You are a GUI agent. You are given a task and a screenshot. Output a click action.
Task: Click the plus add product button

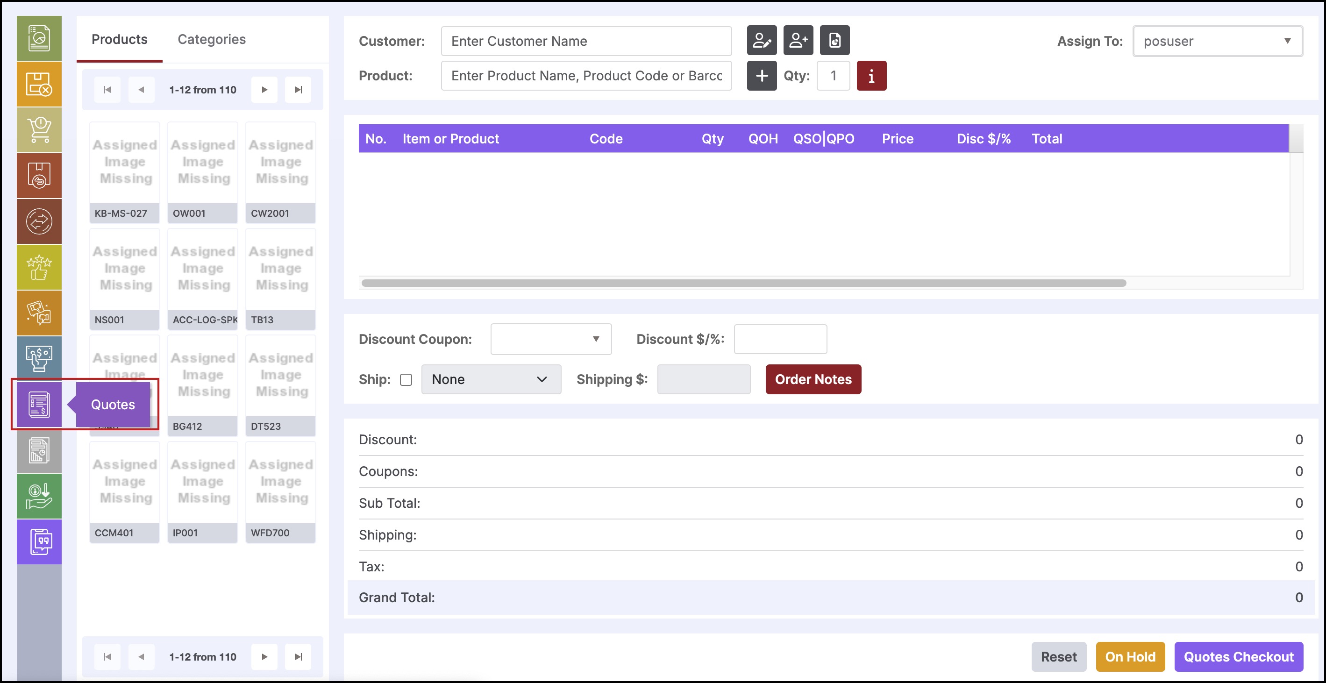coord(762,76)
